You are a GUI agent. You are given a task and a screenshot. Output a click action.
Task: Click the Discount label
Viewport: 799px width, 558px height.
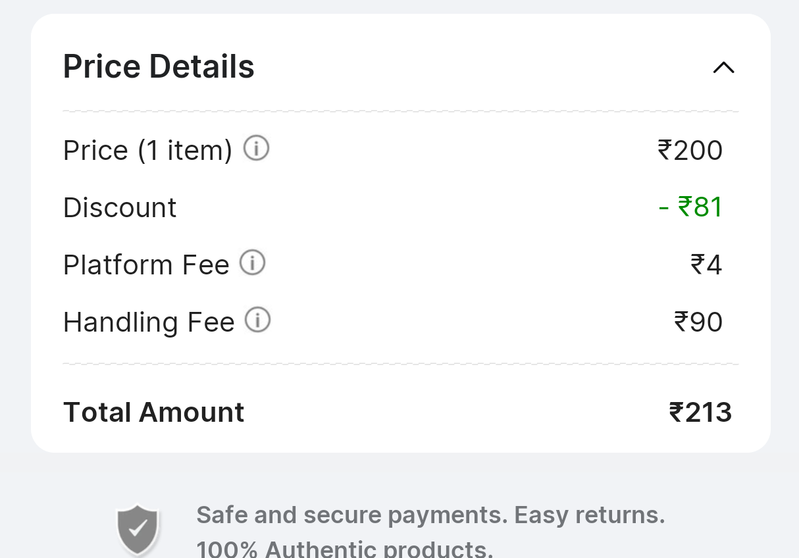[x=120, y=208]
